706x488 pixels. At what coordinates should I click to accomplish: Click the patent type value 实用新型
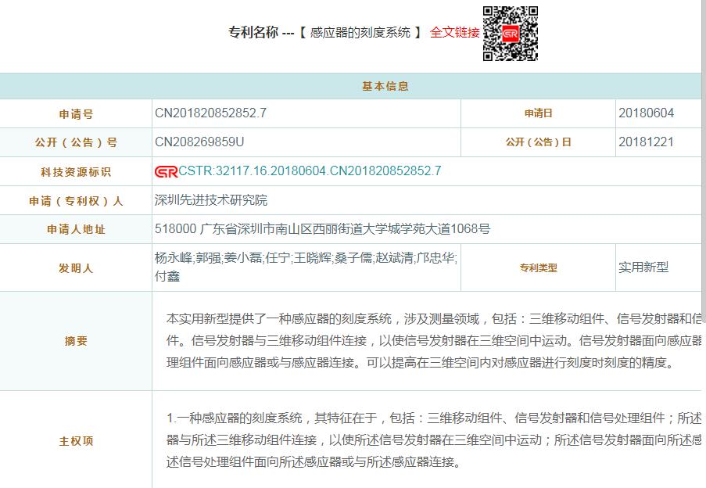(x=643, y=267)
